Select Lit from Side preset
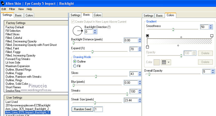This screenshot has height=116, width=216. (13, 63)
